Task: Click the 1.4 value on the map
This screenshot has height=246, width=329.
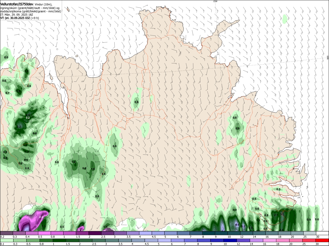Action: (x=25, y=145)
